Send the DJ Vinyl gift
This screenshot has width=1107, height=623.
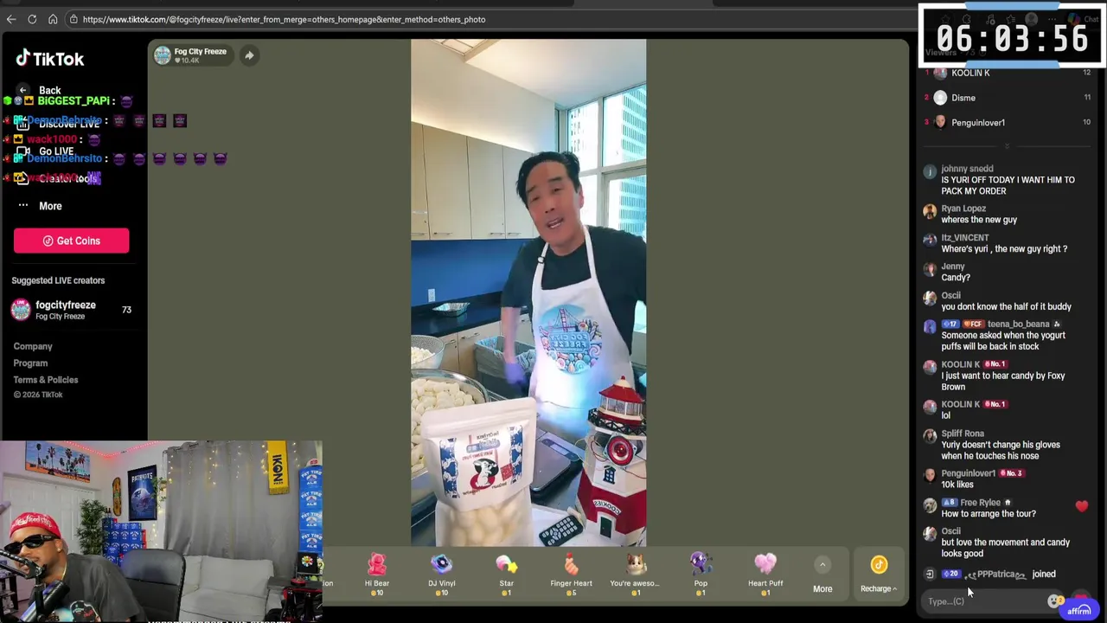click(441, 574)
